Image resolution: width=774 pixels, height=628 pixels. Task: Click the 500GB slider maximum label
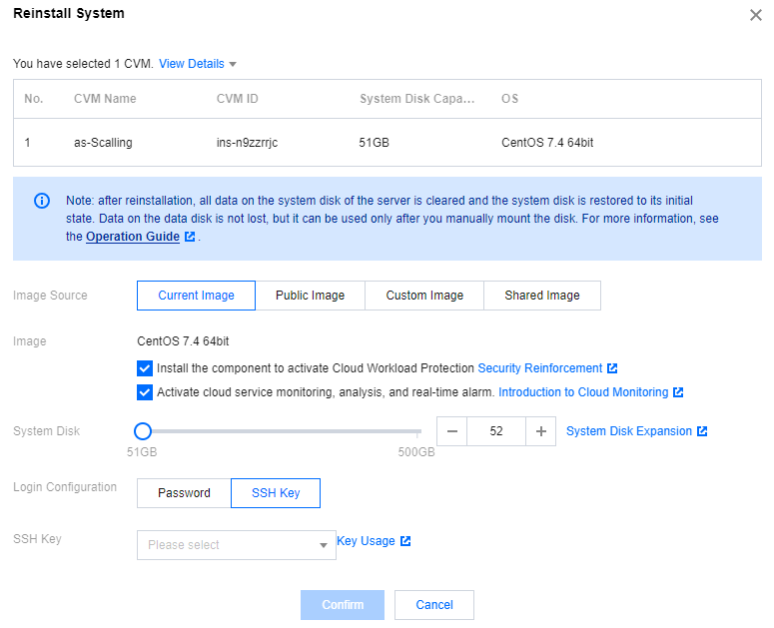(x=416, y=452)
